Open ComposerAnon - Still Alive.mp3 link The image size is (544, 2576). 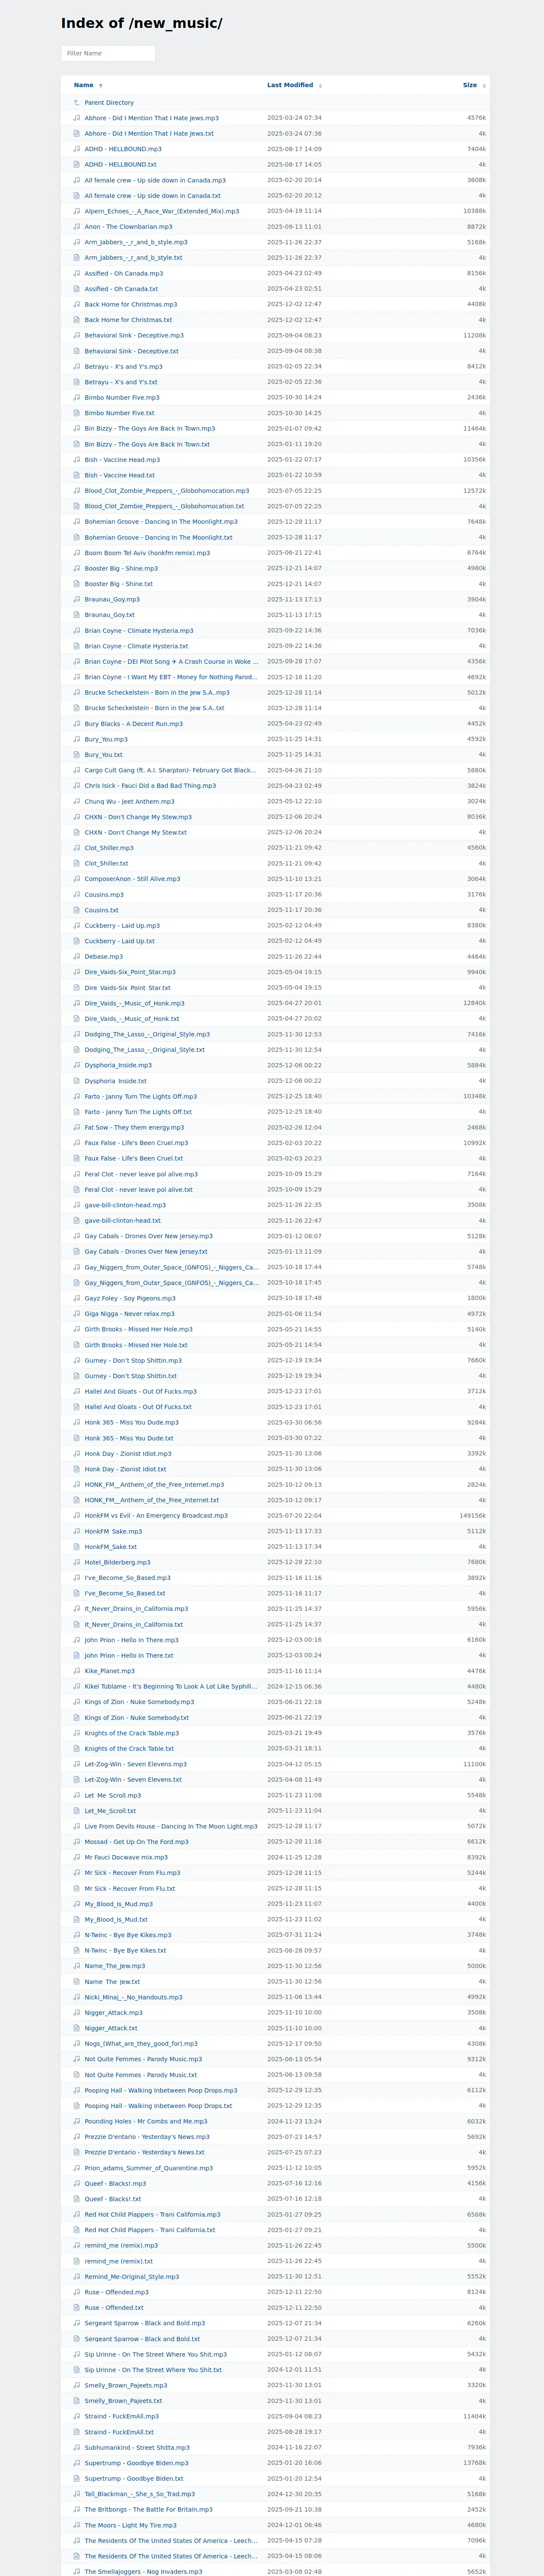pyautogui.click(x=133, y=879)
